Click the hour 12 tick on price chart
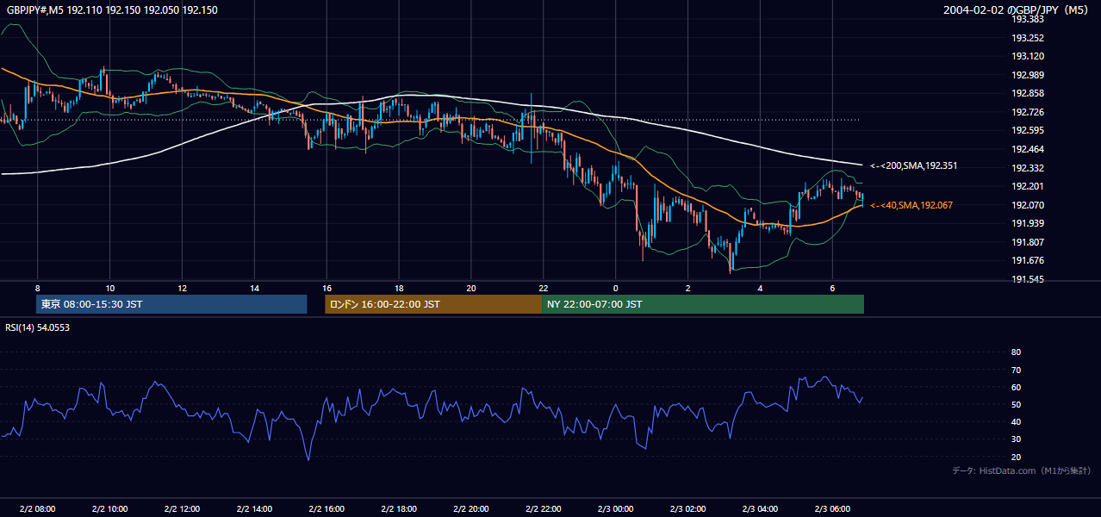Viewport: 1101px width, 517px height. (182, 288)
